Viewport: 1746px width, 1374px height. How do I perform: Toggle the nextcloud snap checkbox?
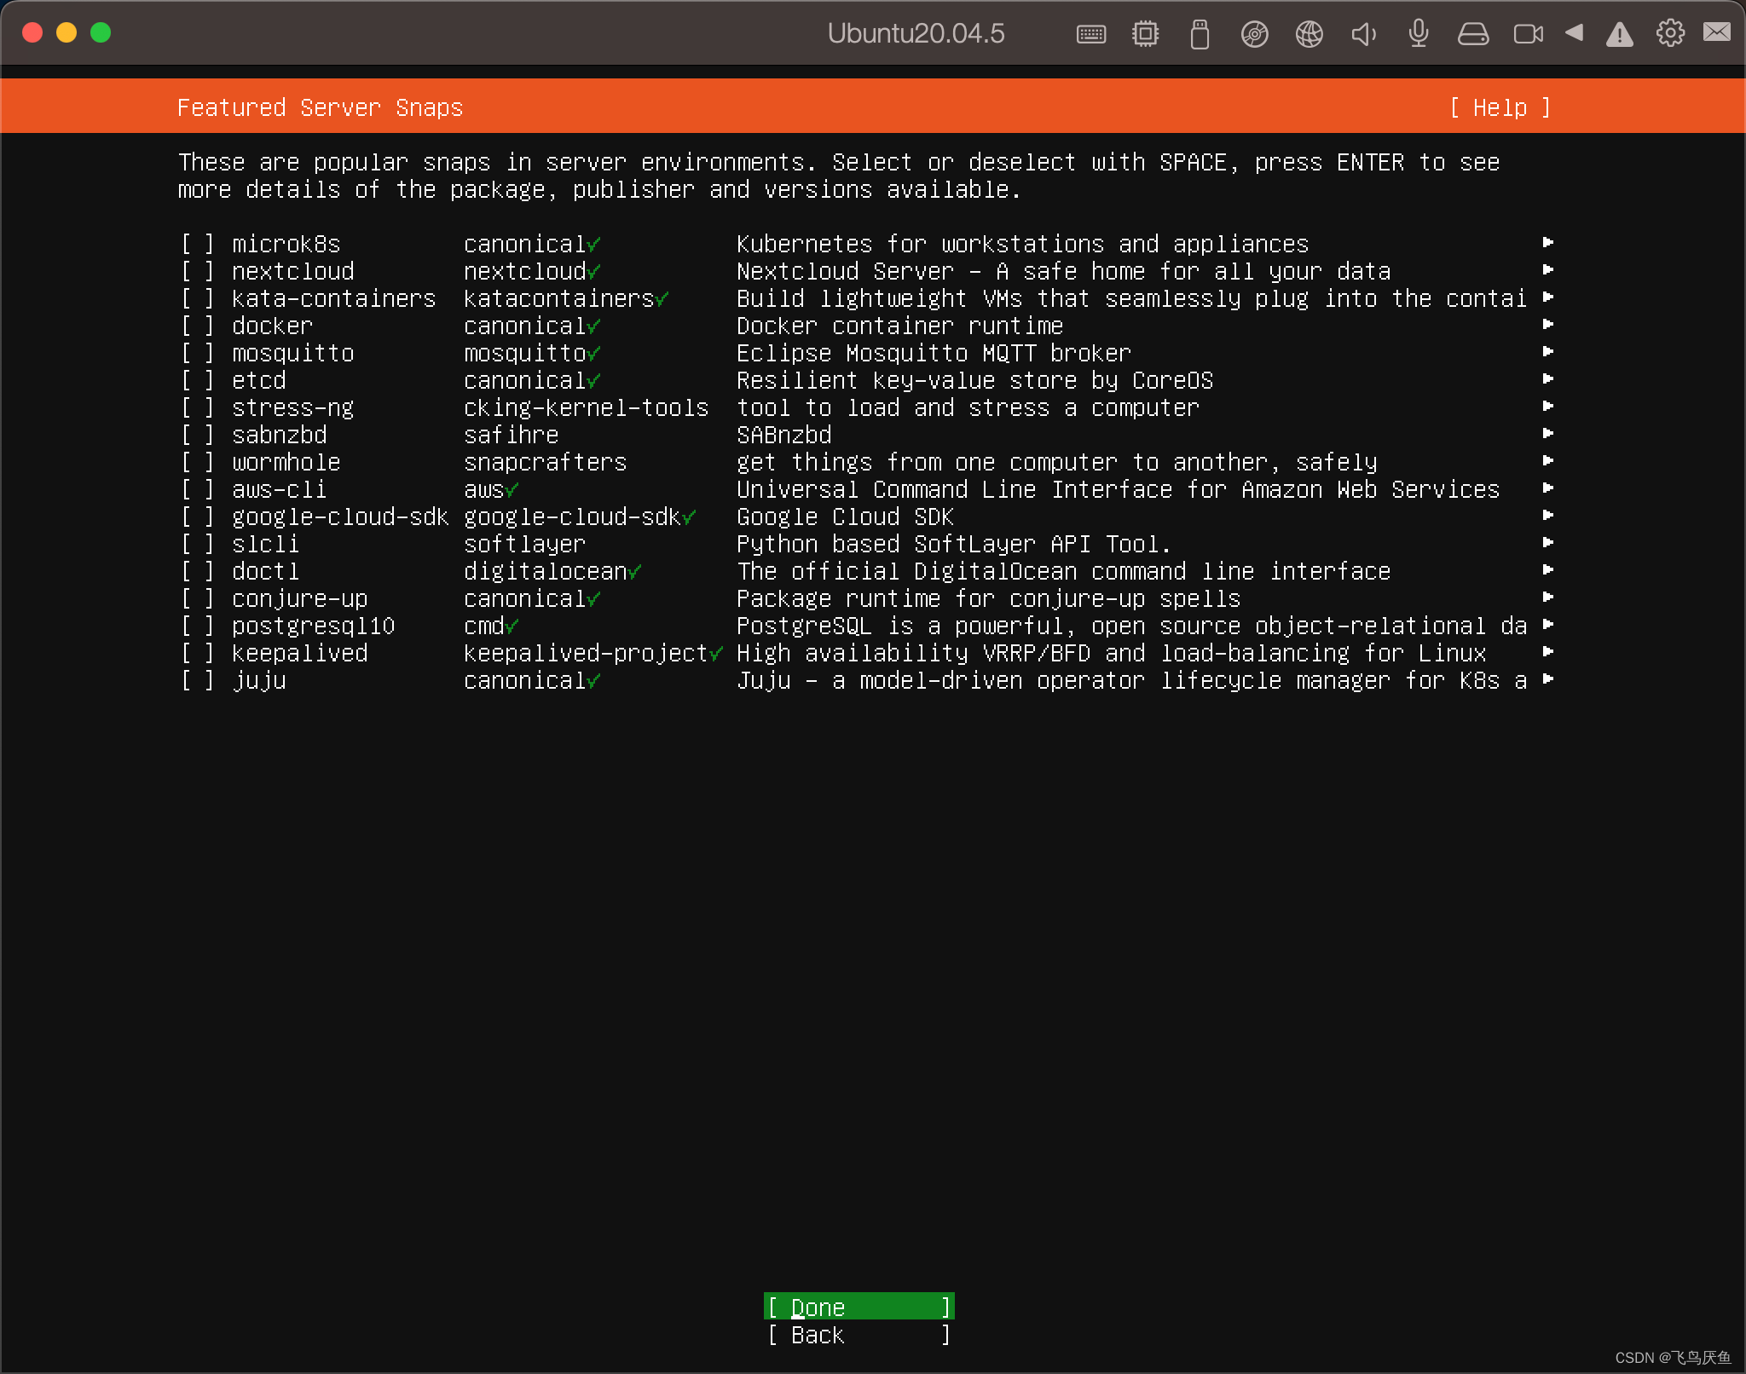click(198, 272)
